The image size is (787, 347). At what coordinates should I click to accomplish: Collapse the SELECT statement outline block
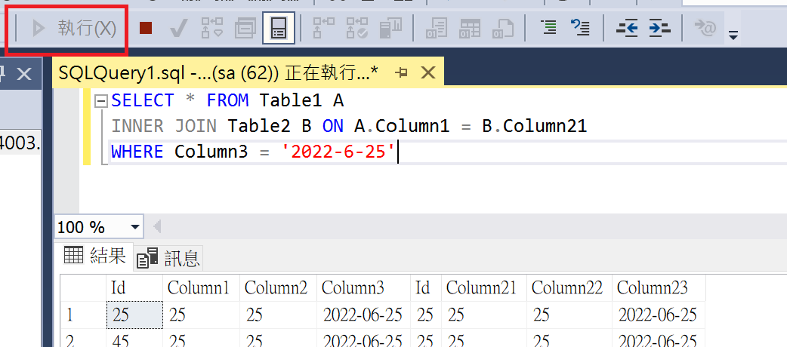pyautogui.click(x=101, y=101)
